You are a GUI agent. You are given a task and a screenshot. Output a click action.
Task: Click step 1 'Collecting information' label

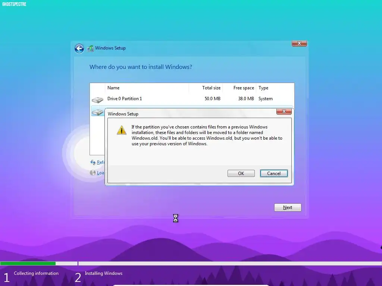point(36,273)
